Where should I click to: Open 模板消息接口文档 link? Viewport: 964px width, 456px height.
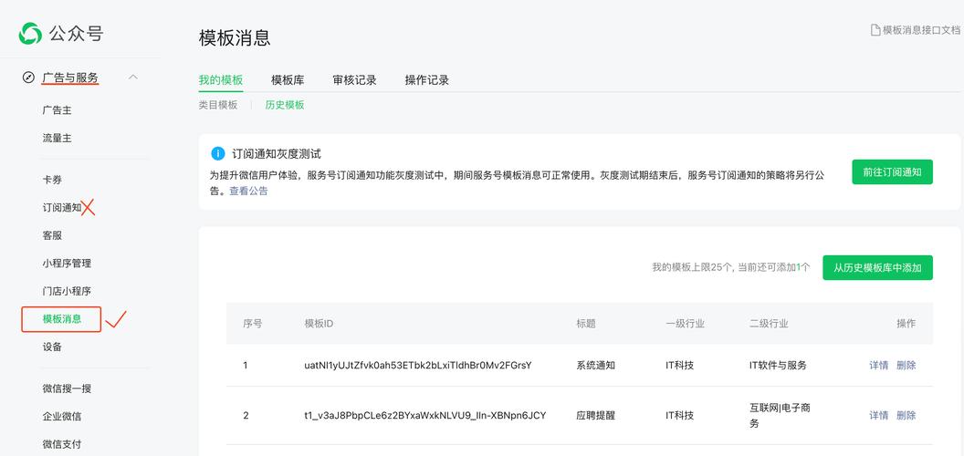point(921,29)
